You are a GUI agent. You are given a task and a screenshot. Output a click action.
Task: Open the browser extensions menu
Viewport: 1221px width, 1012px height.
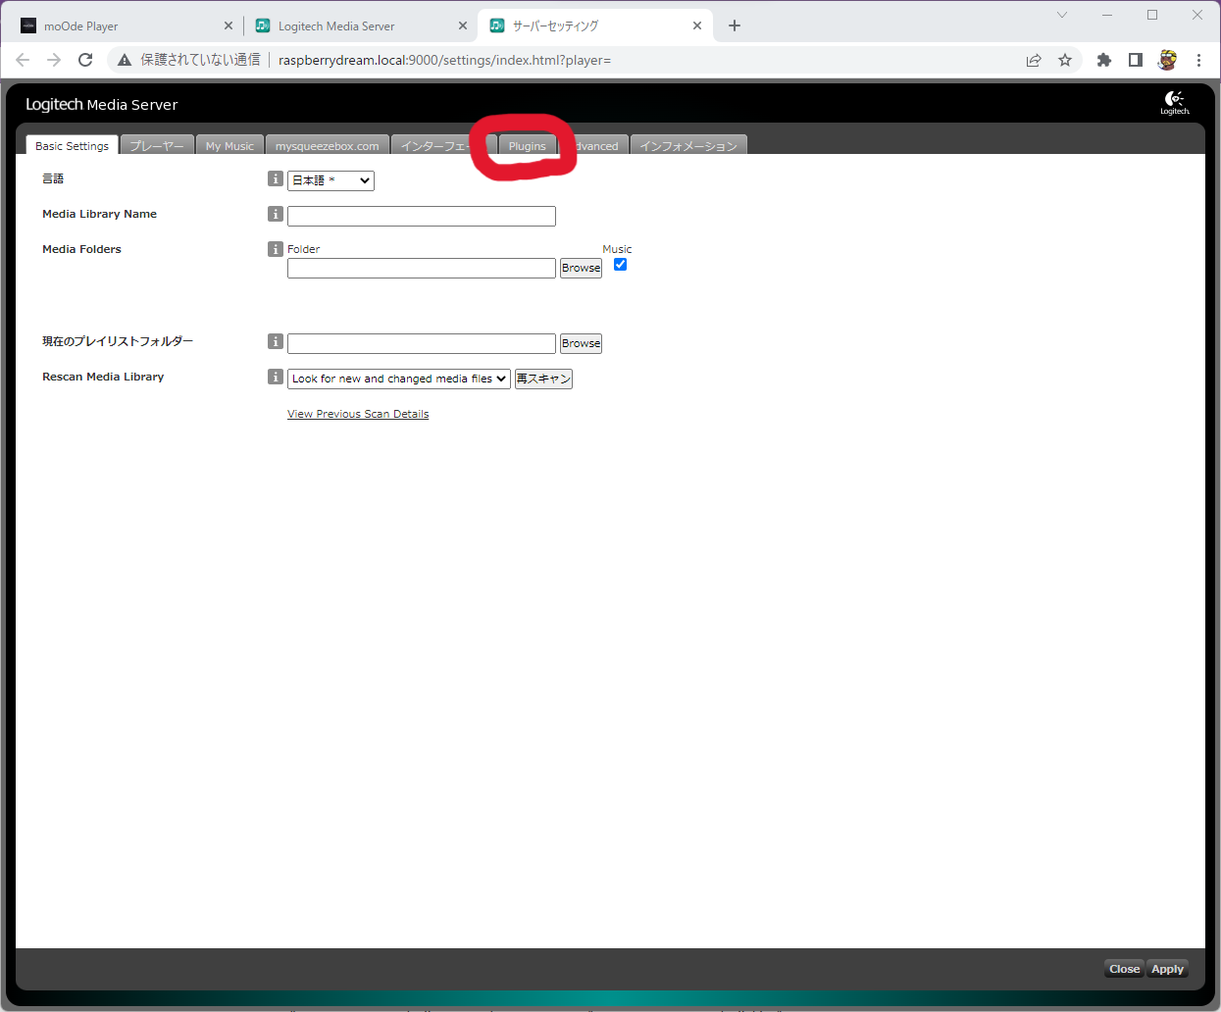tap(1104, 60)
